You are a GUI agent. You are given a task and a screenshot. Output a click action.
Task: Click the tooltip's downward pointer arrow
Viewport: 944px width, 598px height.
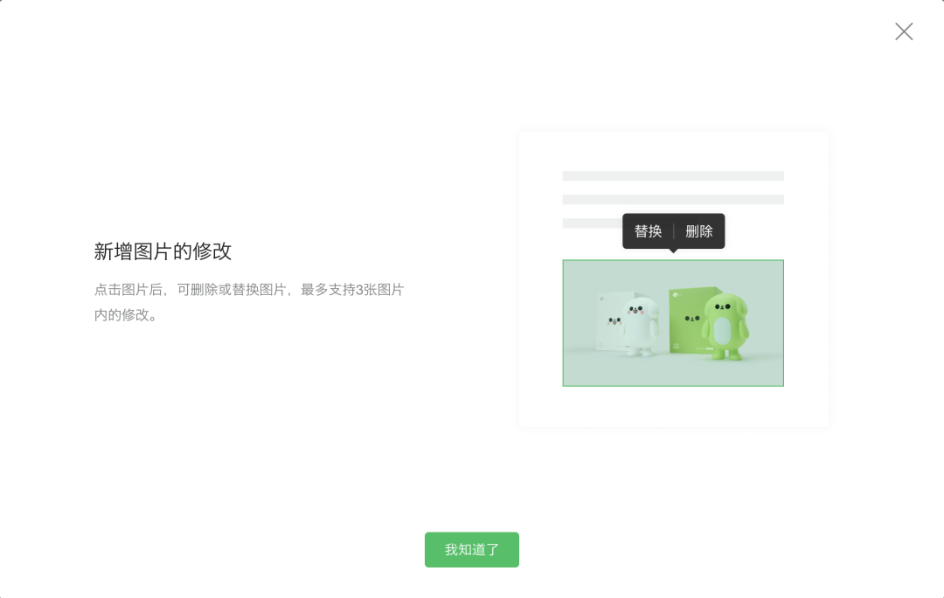coord(673,251)
